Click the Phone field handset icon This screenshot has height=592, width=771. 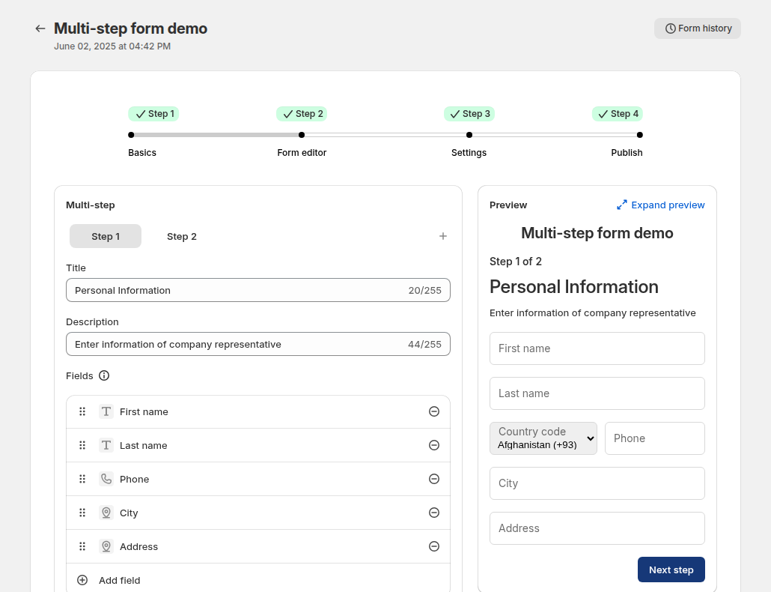[x=106, y=479]
